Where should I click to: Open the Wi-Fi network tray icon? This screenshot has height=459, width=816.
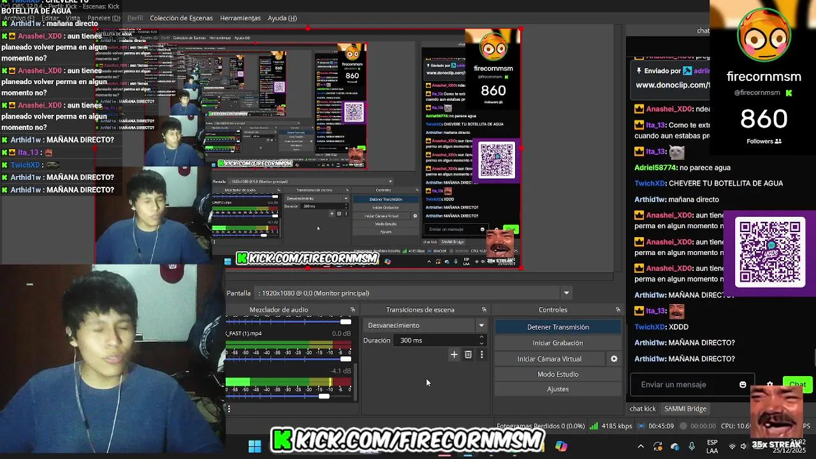(732, 447)
